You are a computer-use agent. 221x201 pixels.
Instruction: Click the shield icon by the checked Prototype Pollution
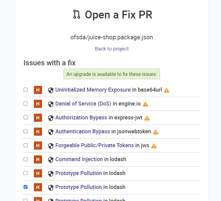(51, 188)
